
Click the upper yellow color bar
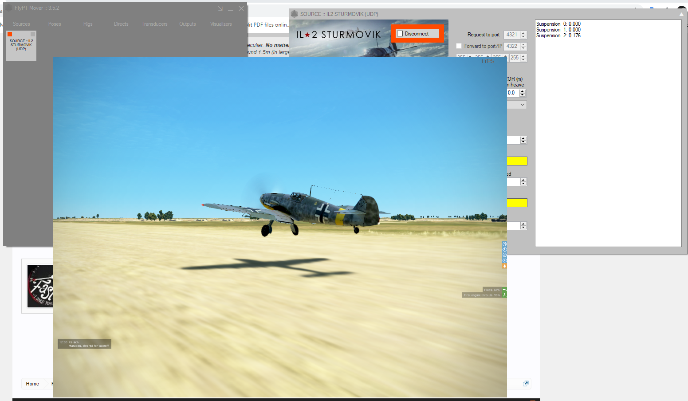[517, 161]
